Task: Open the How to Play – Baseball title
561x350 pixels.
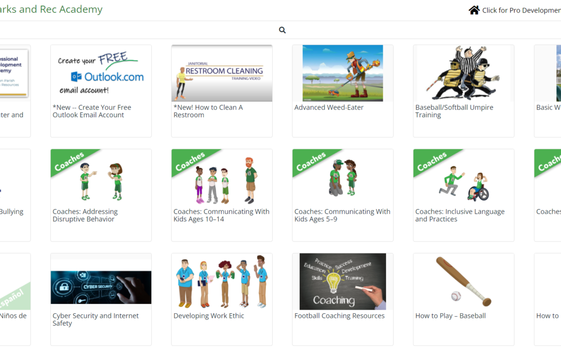Action: (450, 316)
